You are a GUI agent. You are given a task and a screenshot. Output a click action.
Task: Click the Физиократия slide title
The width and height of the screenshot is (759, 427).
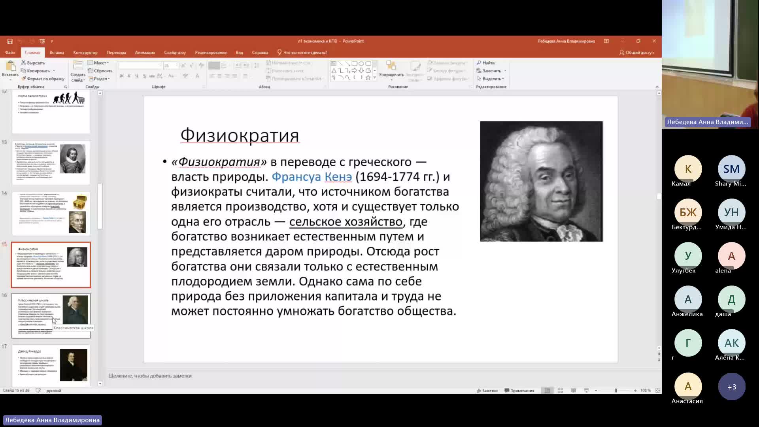240,135
